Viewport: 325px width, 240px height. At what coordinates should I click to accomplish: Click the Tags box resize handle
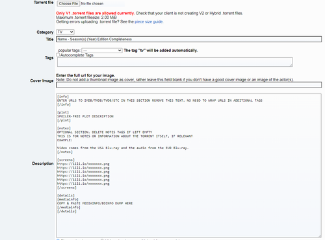(291, 65)
